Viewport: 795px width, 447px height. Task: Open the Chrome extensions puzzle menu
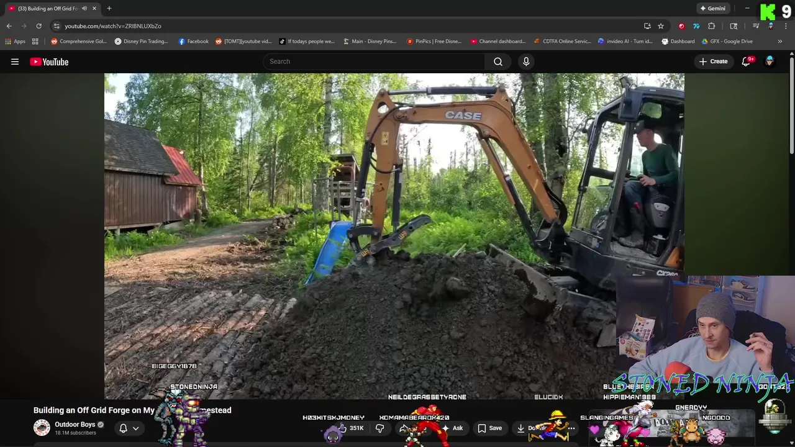coord(712,26)
